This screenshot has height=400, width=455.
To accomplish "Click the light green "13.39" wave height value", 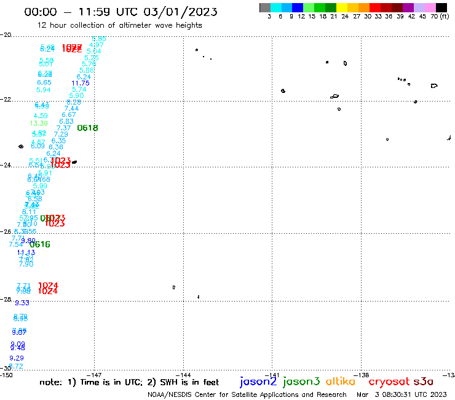I will click(39, 123).
